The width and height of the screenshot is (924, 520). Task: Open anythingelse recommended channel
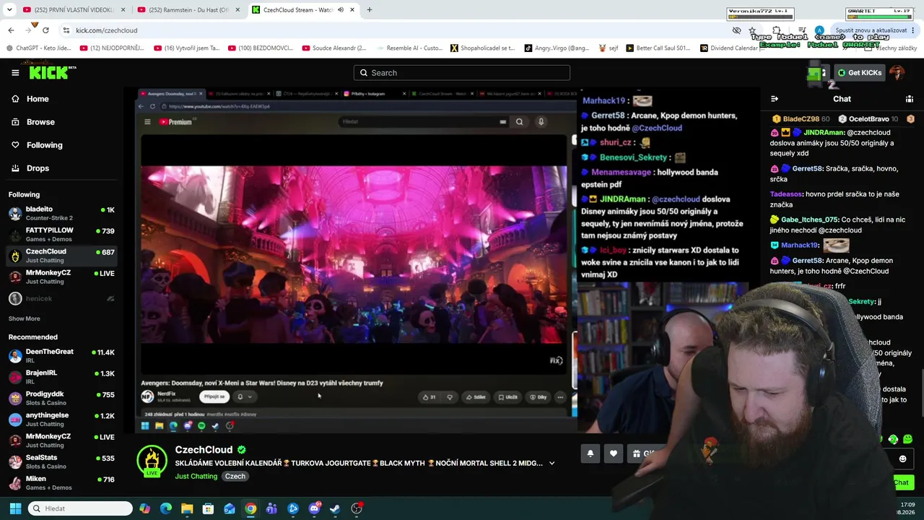coord(61,419)
